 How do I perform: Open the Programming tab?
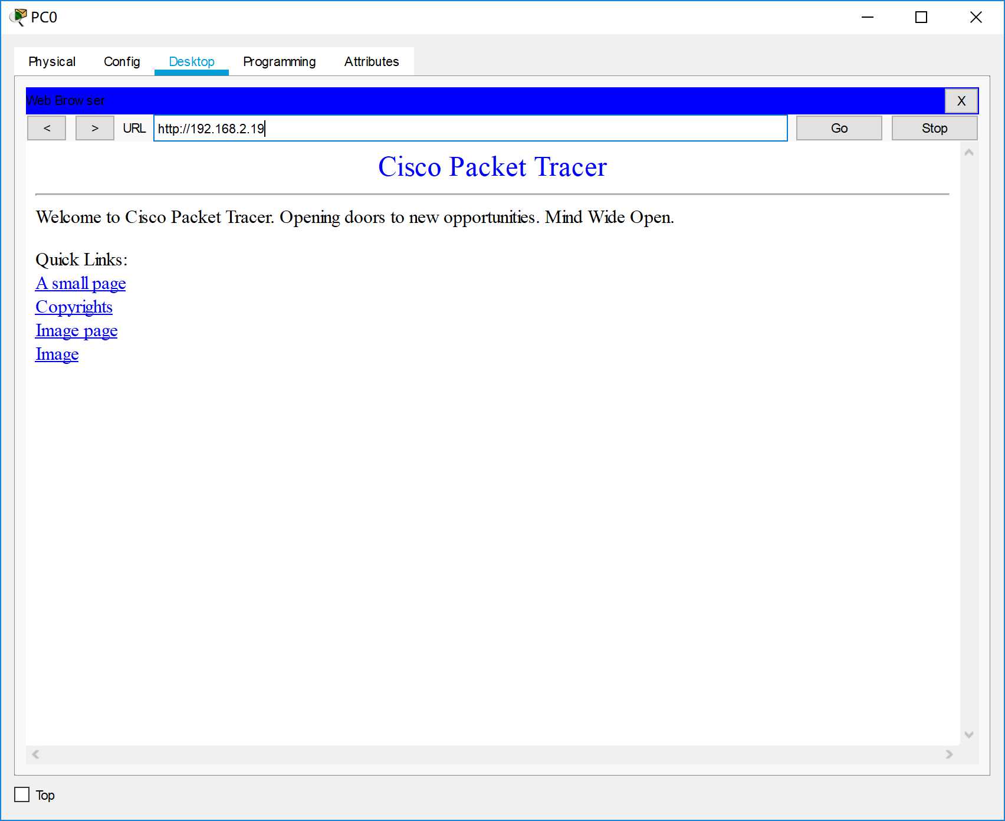coord(280,61)
